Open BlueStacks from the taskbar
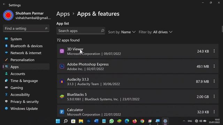This screenshot has width=223, height=125. 119,121
